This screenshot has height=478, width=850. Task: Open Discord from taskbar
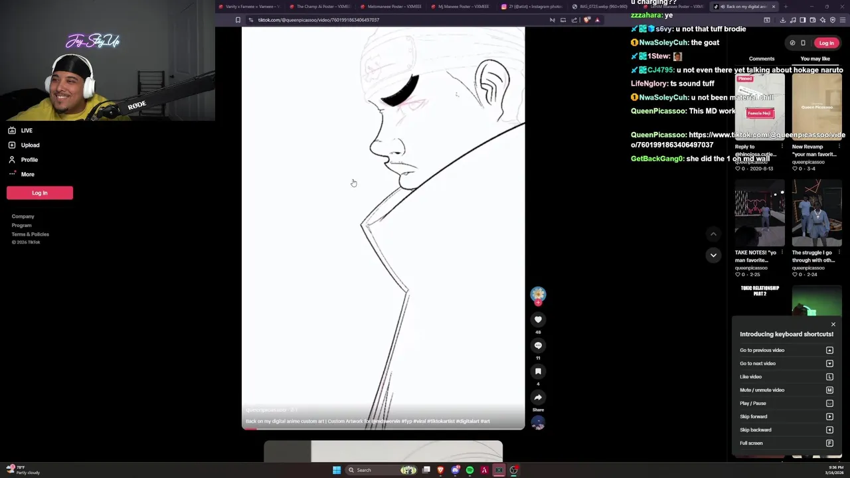point(455,470)
